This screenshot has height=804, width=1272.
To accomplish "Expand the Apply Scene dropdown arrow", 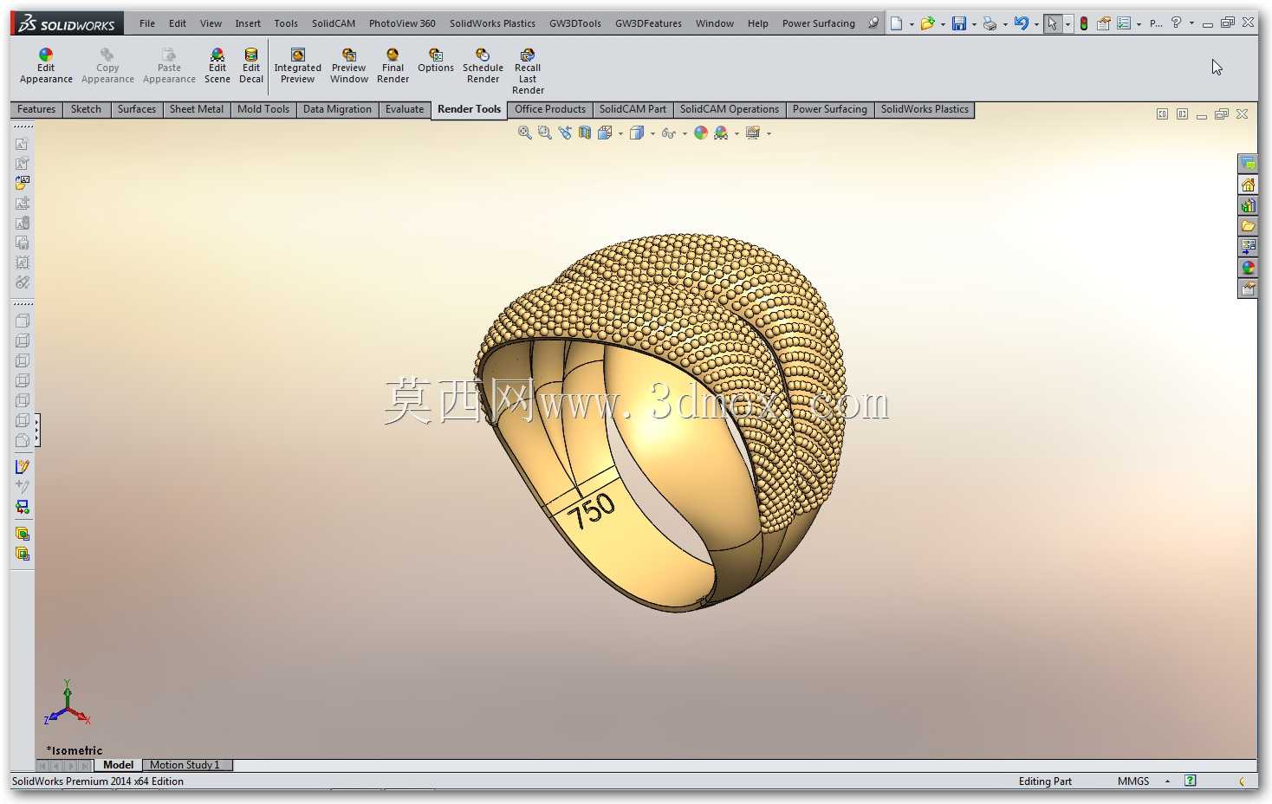I will point(737,133).
